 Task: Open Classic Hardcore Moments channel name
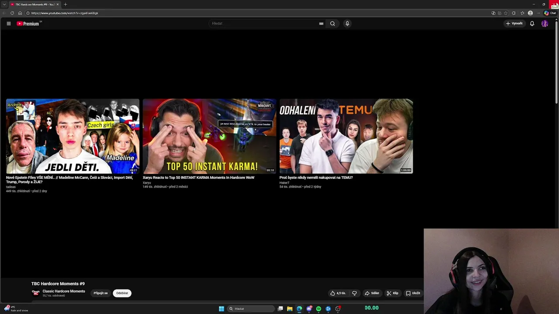tap(64, 291)
